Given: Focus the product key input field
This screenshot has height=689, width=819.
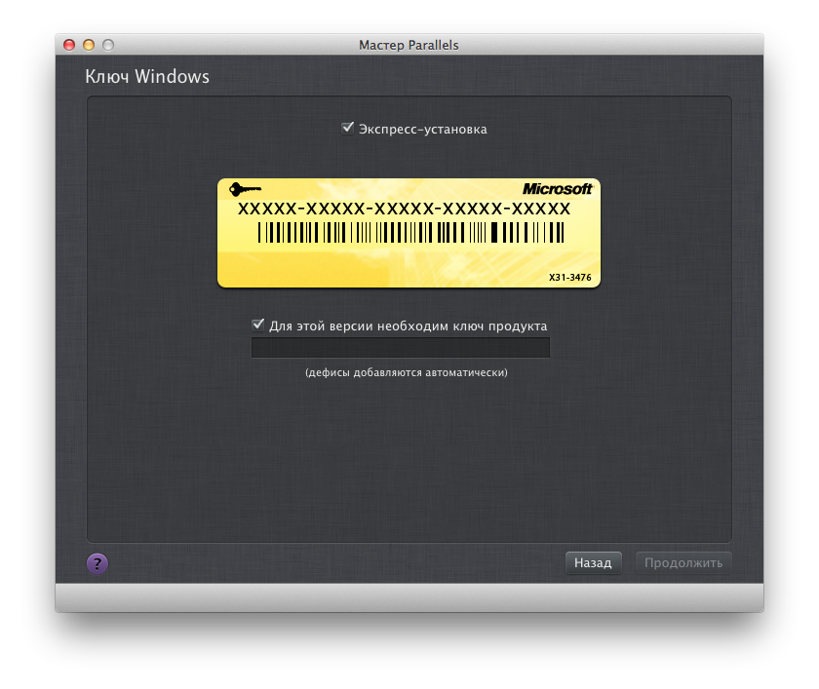Looking at the screenshot, I should click(401, 348).
